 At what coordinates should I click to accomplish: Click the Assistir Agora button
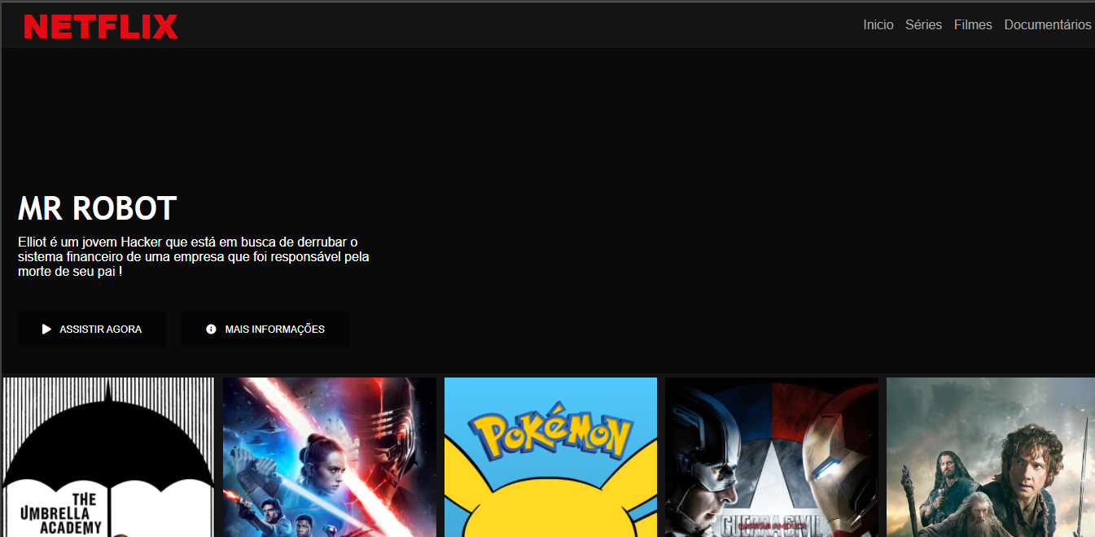91,329
